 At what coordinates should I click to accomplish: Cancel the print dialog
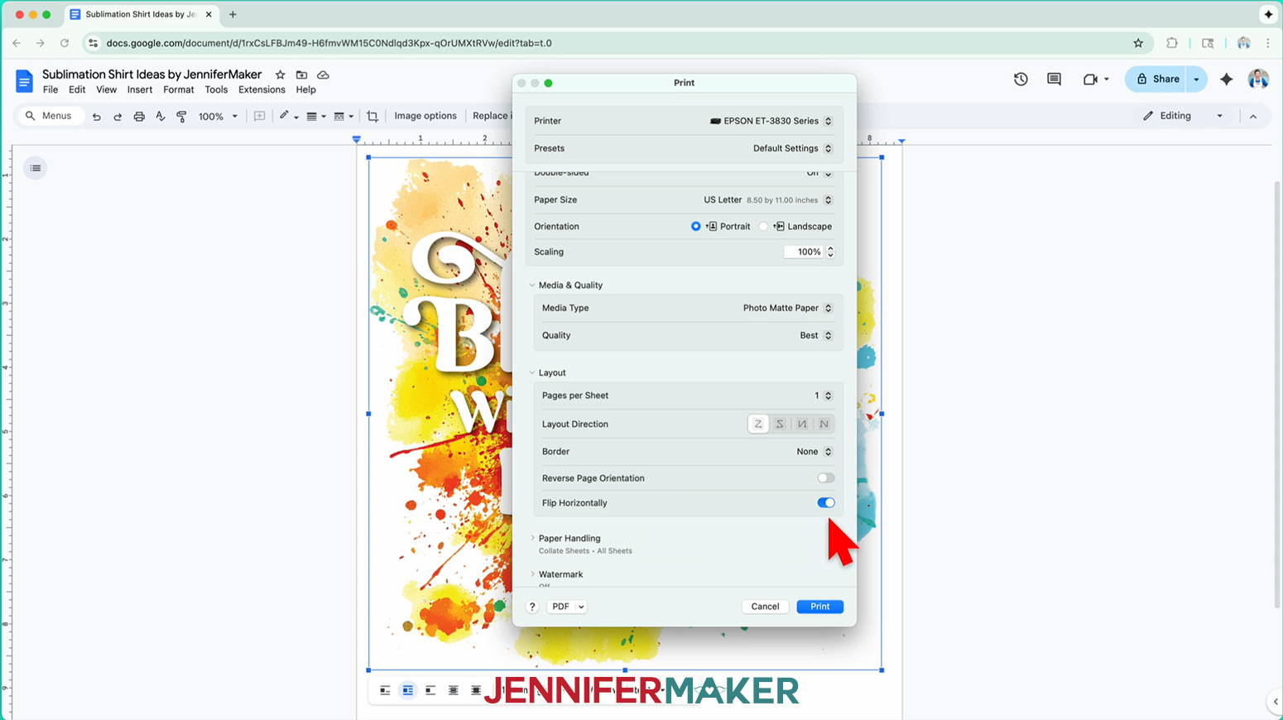pyautogui.click(x=765, y=607)
